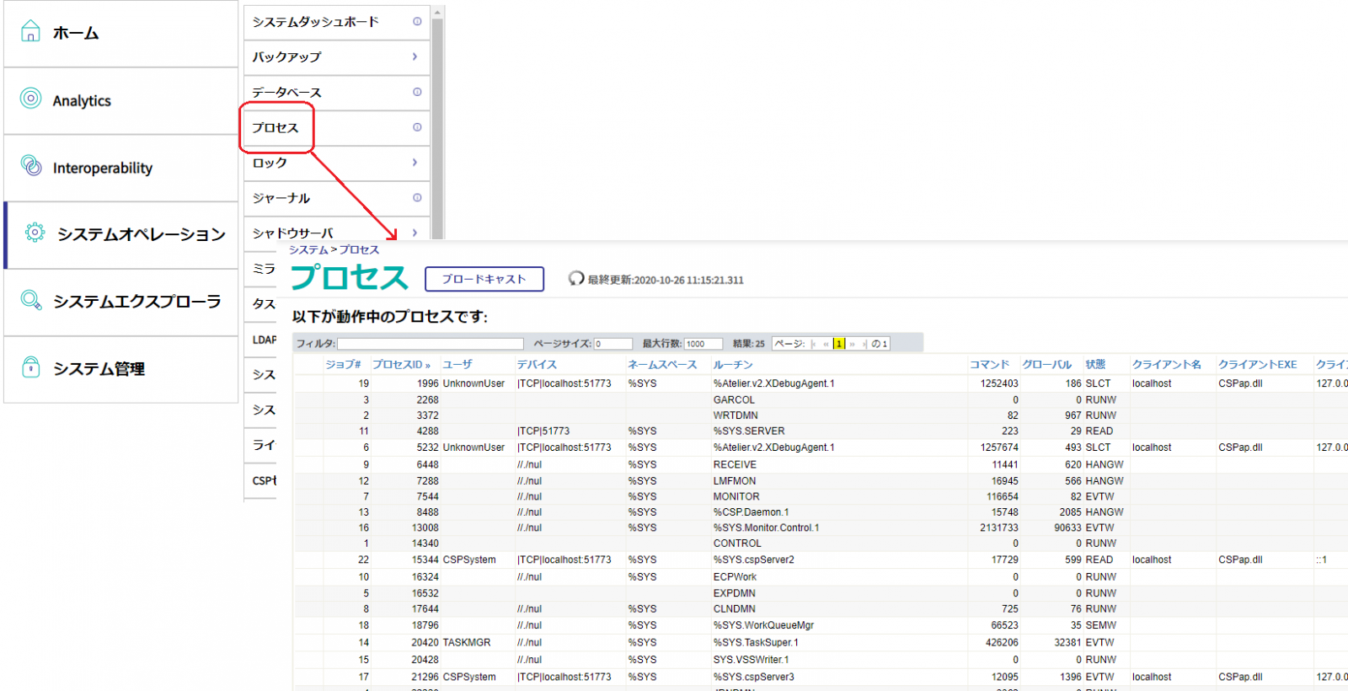The width and height of the screenshot is (1348, 691).
Task: Click info icon beside プロセス menu item
Action: point(417,127)
